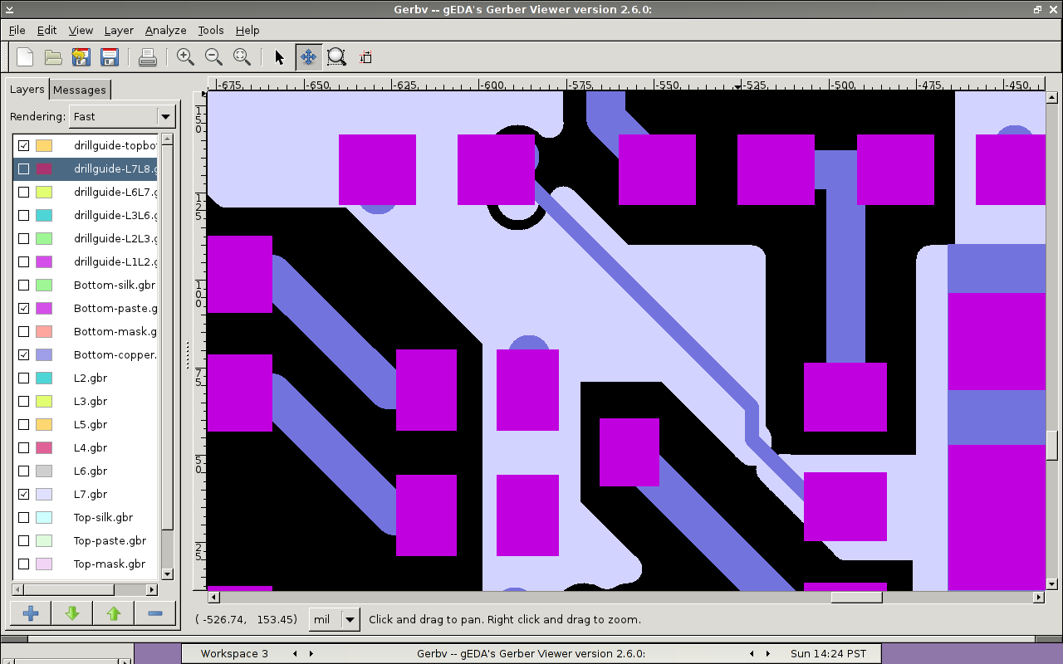
Task: Enable the L2.gbr layer checkbox
Action: [24, 378]
